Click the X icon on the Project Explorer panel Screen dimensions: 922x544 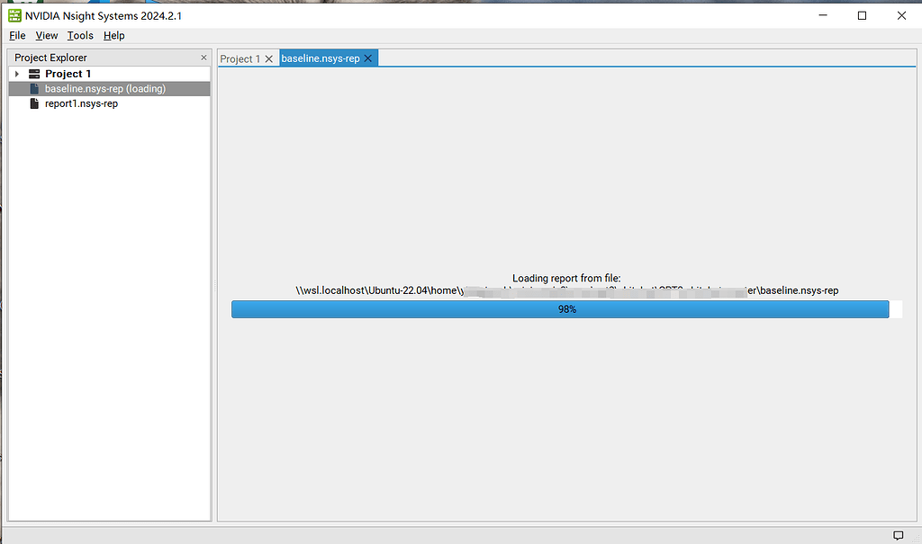pyautogui.click(x=203, y=57)
